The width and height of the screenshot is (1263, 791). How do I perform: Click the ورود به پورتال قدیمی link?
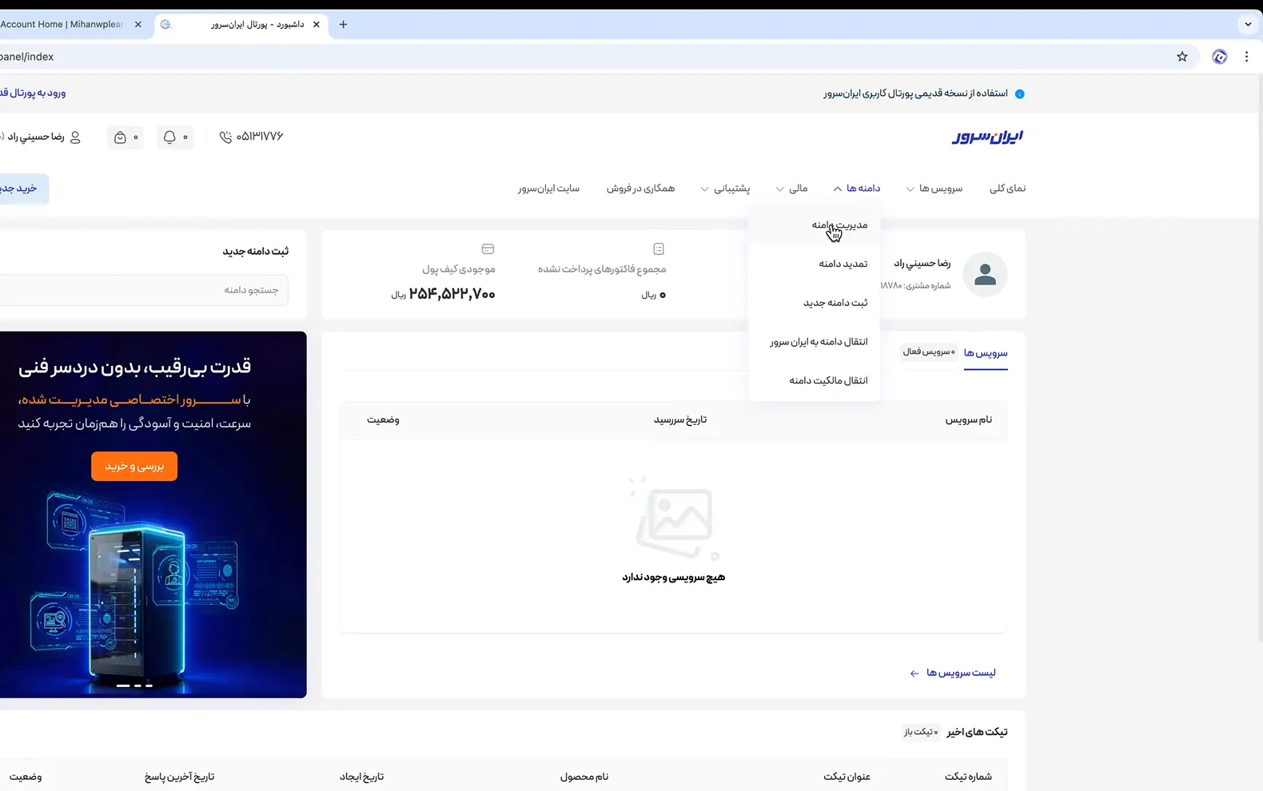(33, 93)
